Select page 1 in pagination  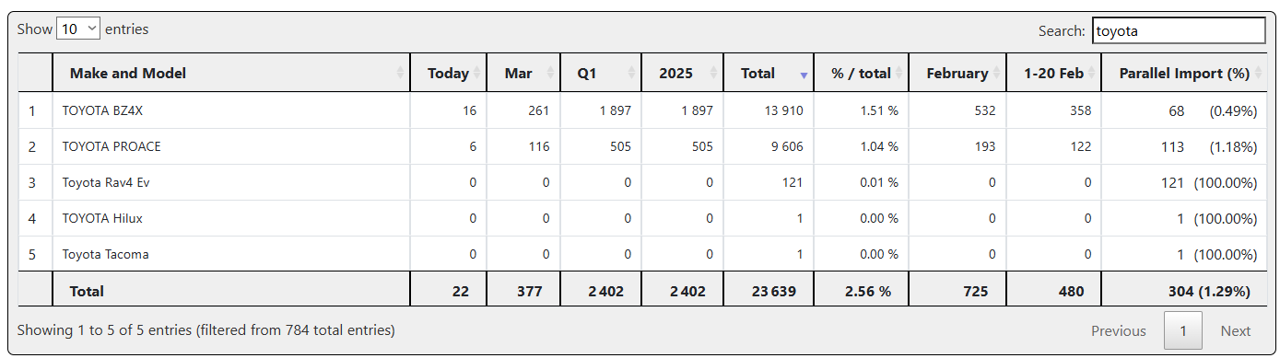(1183, 330)
